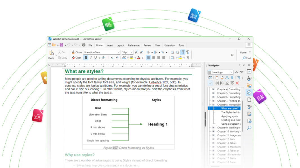Open the Headings navigate-by dropdown

click(x=231, y=72)
